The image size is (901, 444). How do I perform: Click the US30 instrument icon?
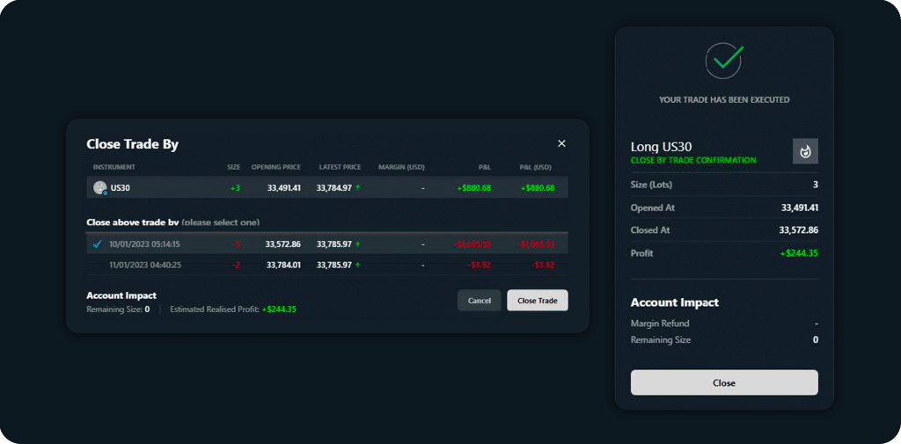[99, 187]
